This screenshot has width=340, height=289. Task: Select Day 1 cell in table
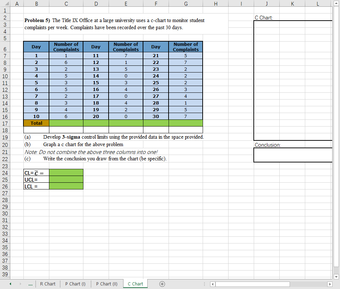(37, 55)
